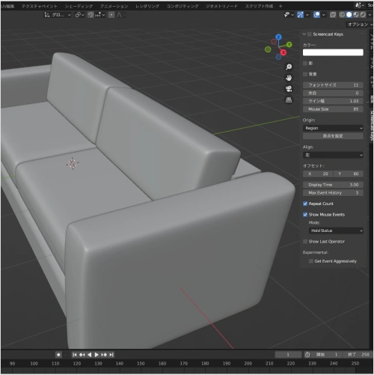Click the ライン幅 value field
This screenshot has height=375, width=374.
333,101
